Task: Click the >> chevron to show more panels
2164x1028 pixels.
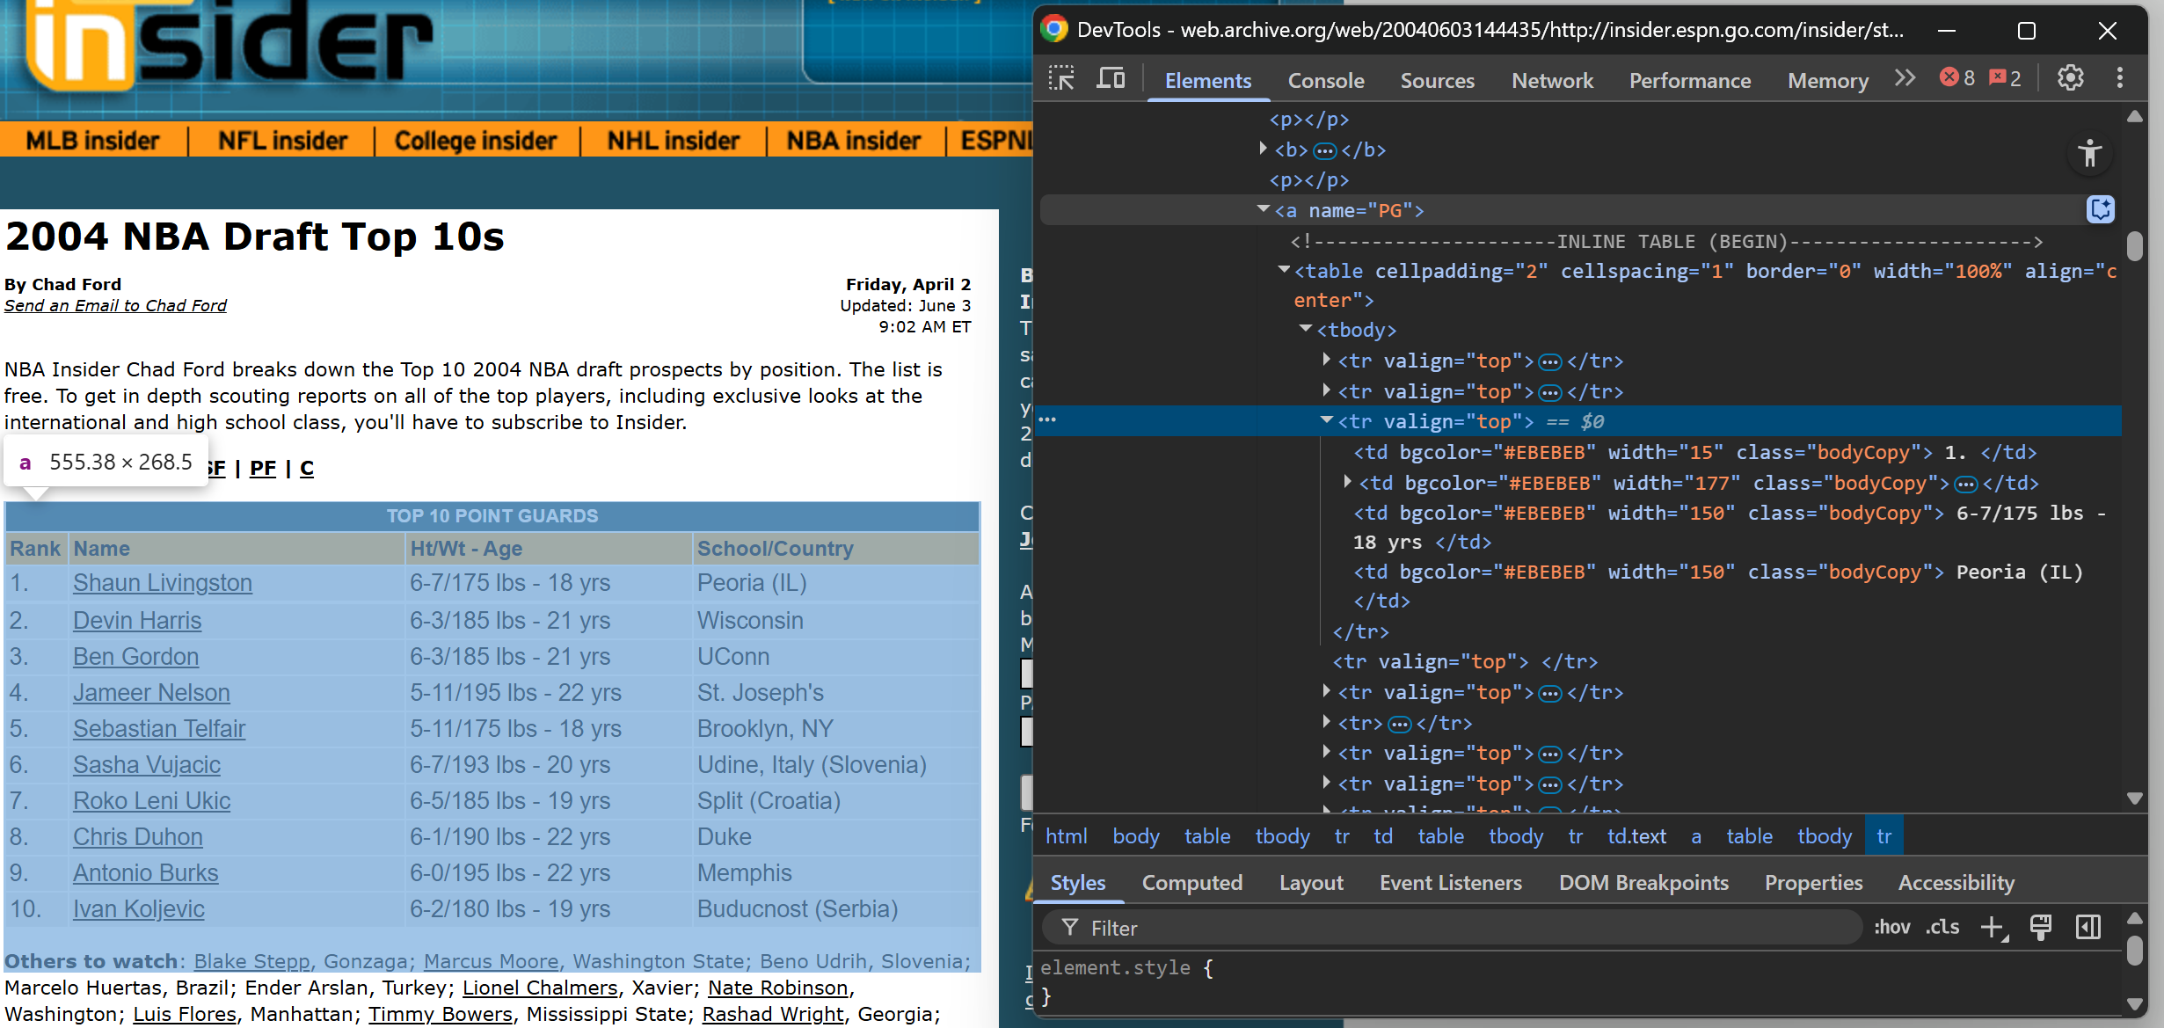Action: click(x=1905, y=77)
